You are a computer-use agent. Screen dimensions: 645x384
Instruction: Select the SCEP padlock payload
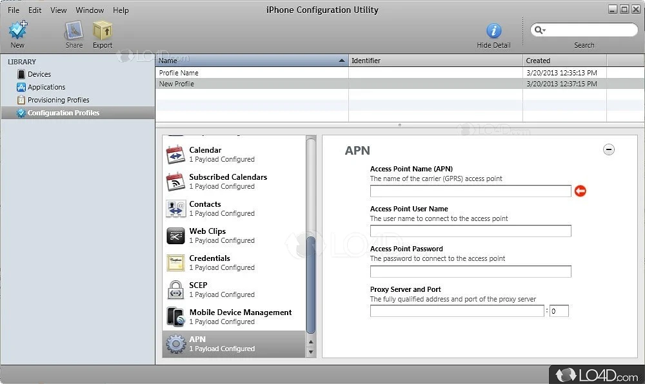click(x=175, y=290)
